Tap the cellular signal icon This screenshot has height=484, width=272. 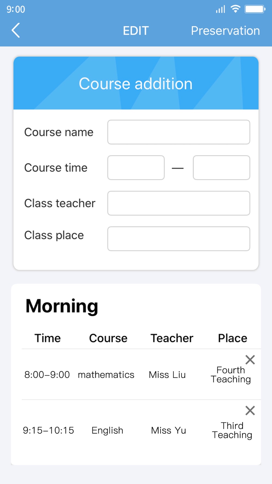[x=220, y=9]
